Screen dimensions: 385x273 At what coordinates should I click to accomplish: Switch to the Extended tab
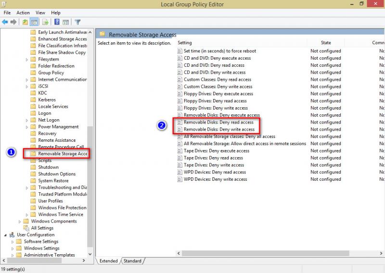point(108,261)
